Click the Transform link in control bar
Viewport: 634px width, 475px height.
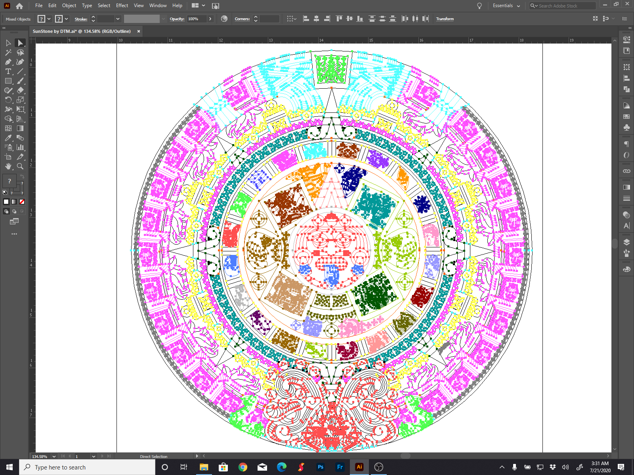click(445, 19)
